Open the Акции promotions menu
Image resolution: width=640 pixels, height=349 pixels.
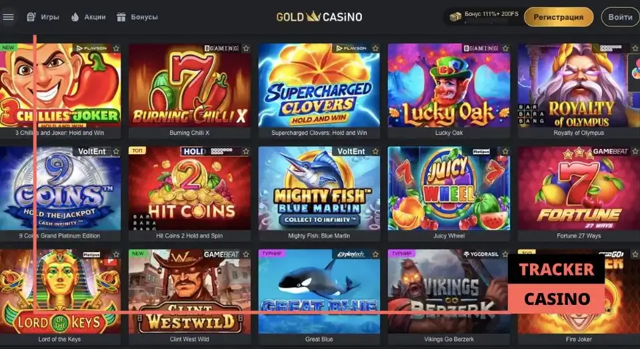(x=88, y=17)
